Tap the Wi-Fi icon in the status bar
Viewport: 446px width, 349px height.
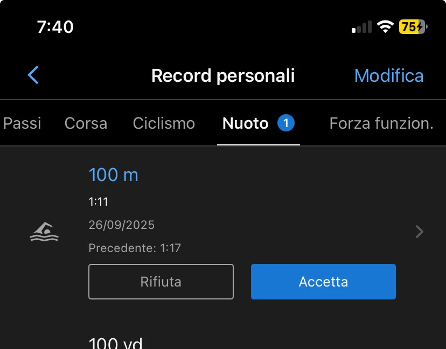pos(385,27)
